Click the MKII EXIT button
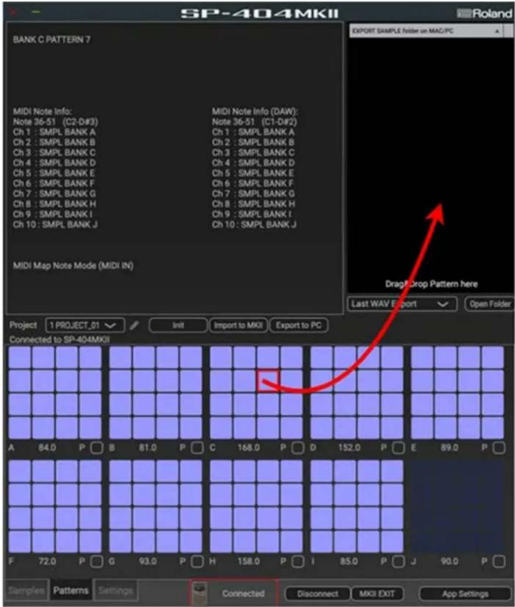 pos(377,593)
